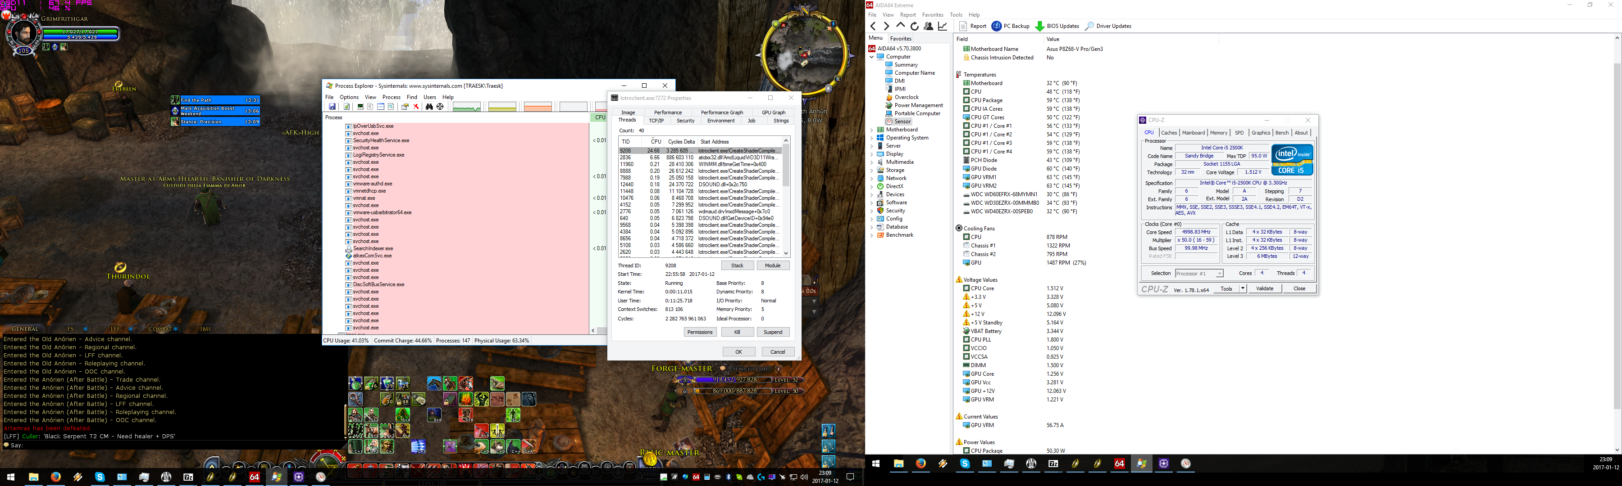Open Firefox from the left taskbar
Screen dimensions: 1622x486
(x=56, y=477)
